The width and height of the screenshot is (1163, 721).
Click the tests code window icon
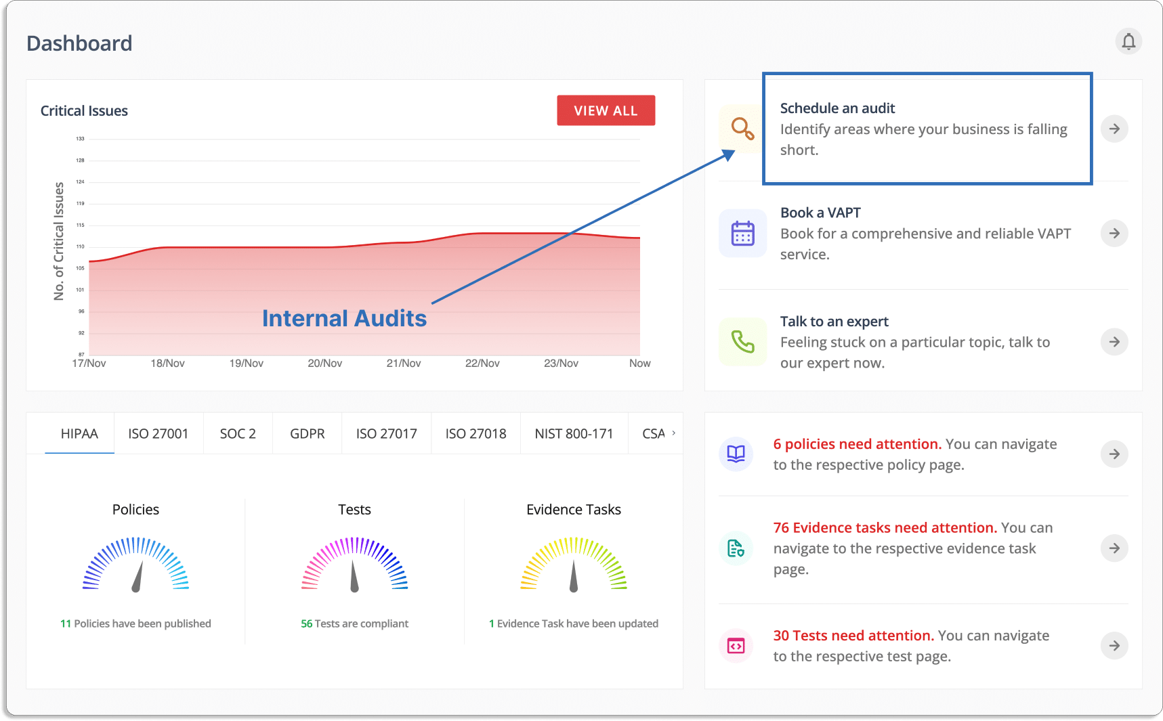(736, 646)
